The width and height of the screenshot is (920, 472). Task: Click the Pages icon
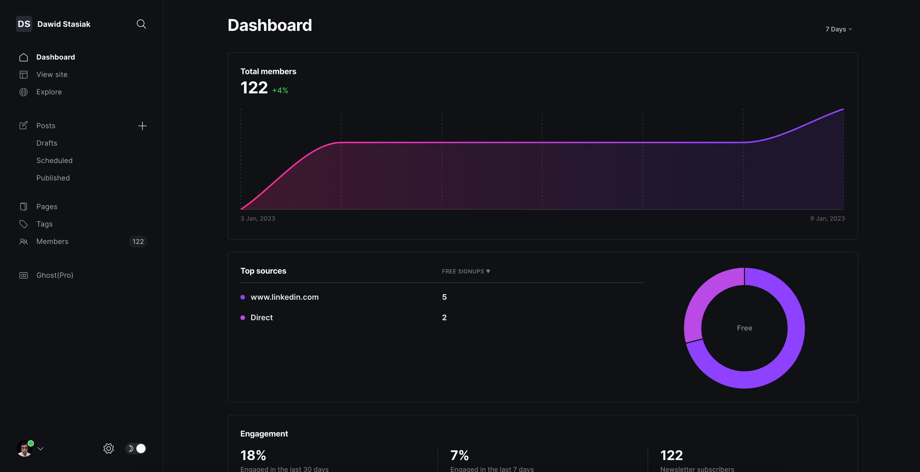[x=23, y=206]
